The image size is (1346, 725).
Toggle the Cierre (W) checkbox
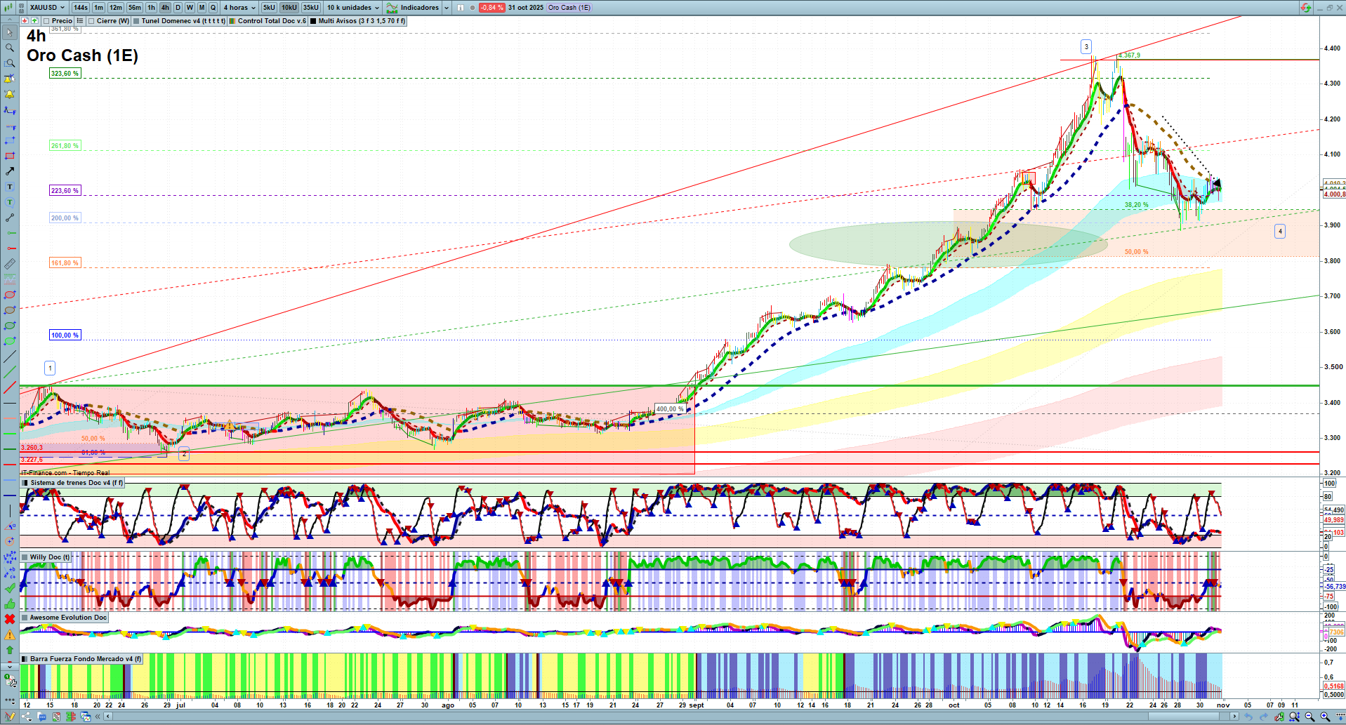coord(91,21)
